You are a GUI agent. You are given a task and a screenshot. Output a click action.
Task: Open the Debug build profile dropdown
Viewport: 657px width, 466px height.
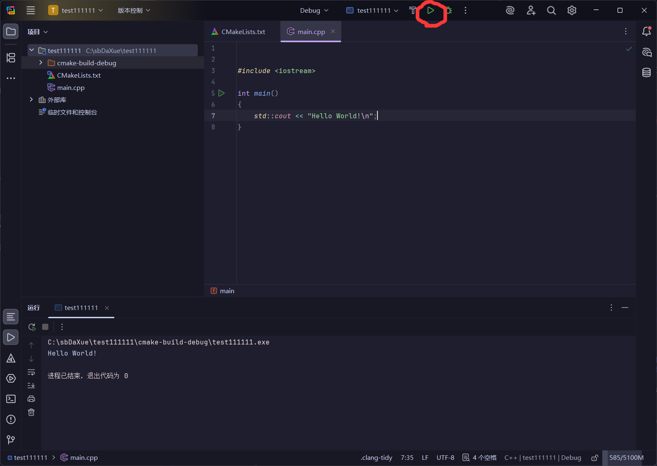[x=314, y=10]
